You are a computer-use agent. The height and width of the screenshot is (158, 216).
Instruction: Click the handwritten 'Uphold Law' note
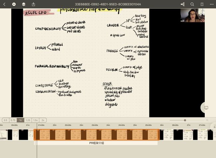point(118,35)
